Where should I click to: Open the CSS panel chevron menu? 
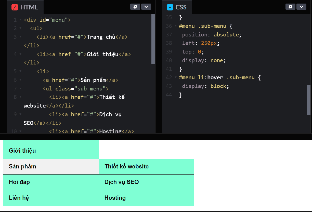[x=302, y=7]
